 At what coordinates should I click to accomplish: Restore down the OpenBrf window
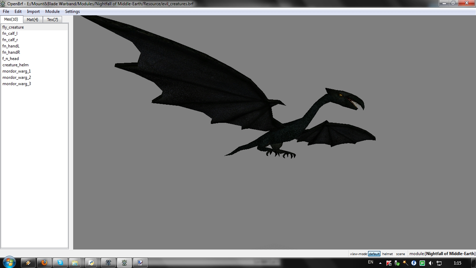point(453,3)
